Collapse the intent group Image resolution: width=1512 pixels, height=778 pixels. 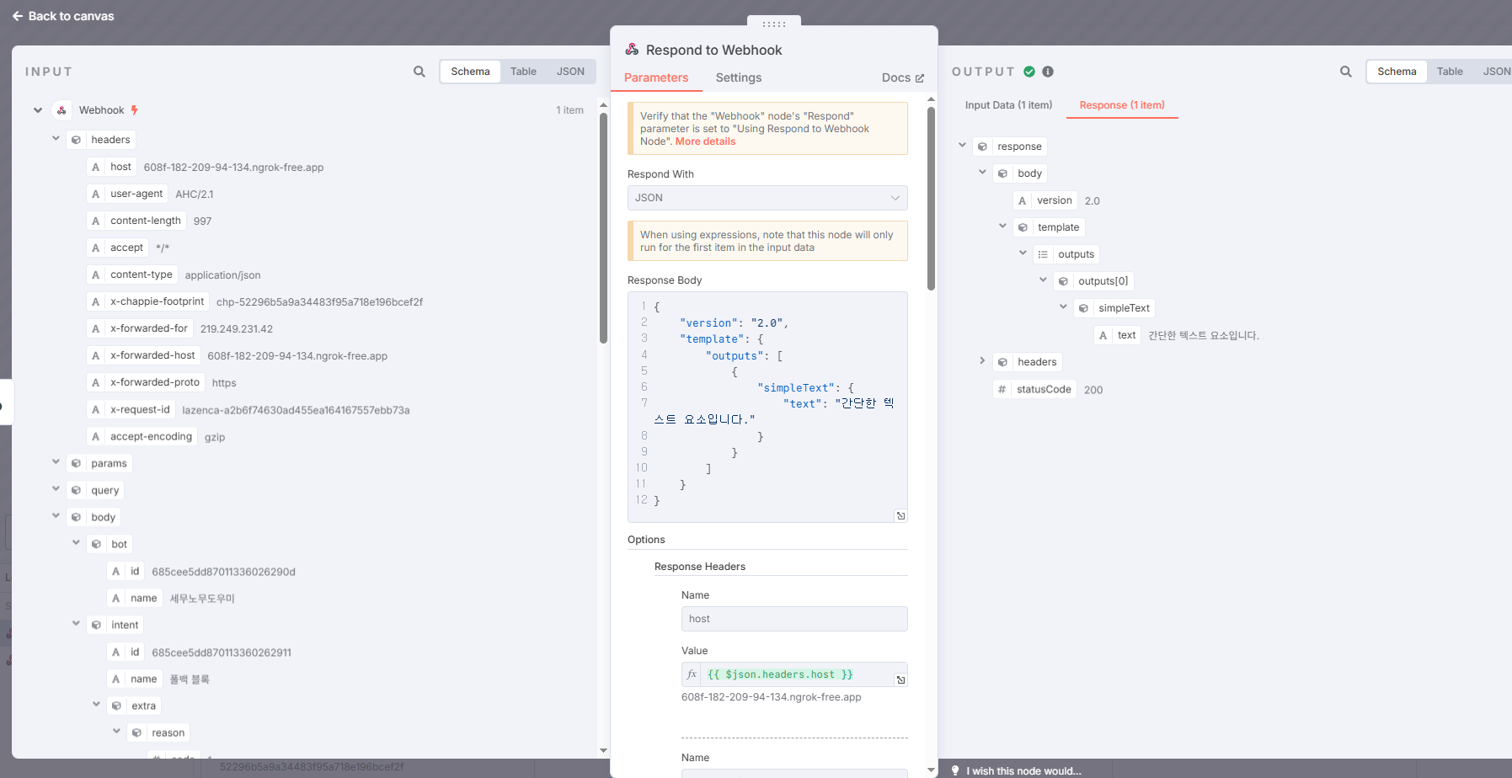pyautogui.click(x=76, y=623)
